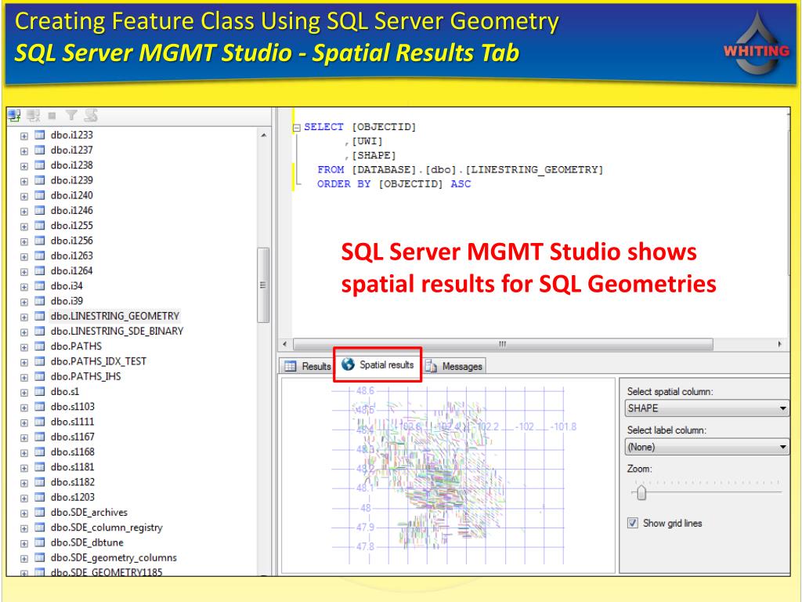Click the query editor scroll right arrow
This screenshot has width=802, height=602.
pos(779,344)
